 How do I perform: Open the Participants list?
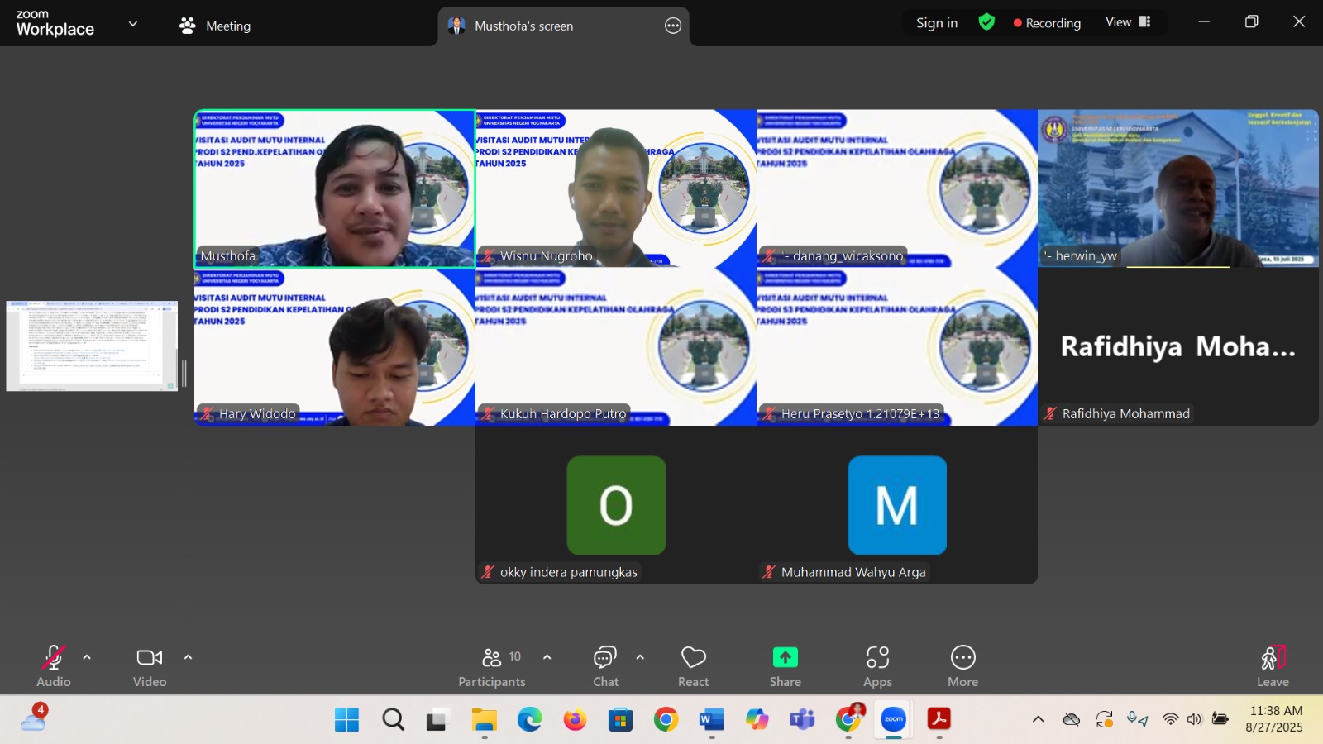click(x=493, y=658)
